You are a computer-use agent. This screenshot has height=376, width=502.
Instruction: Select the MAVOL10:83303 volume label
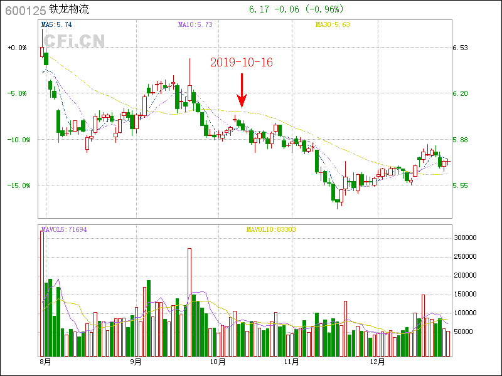270,230
